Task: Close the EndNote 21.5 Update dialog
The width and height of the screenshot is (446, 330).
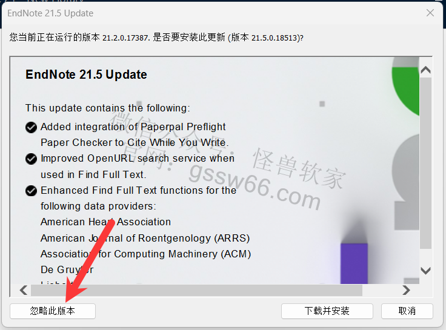Action: (430, 13)
